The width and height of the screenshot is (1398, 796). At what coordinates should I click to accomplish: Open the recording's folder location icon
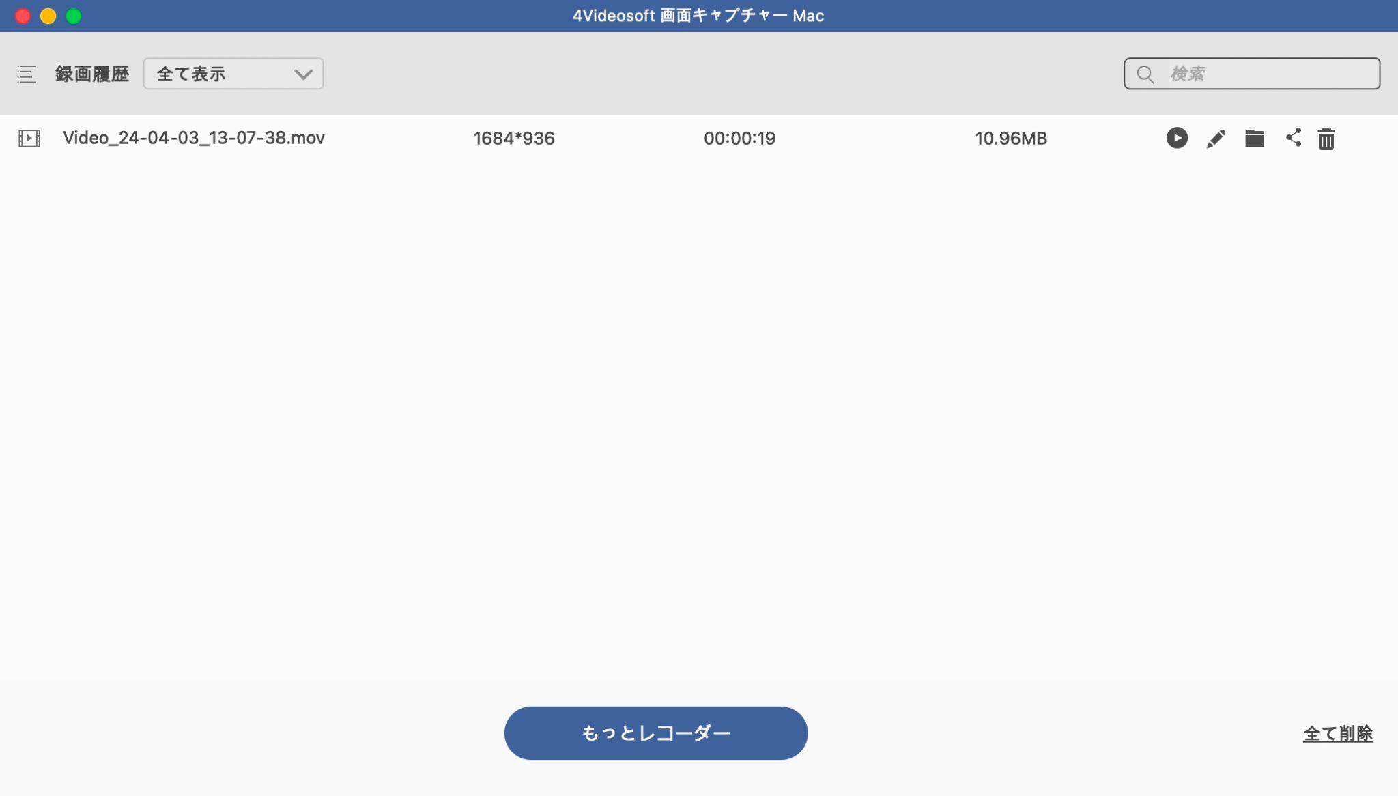coord(1255,139)
